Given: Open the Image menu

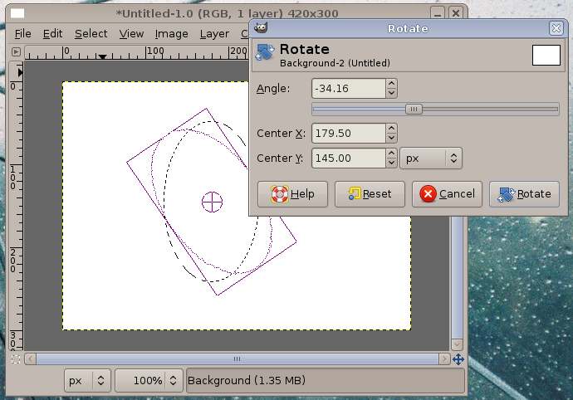Looking at the screenshot, I should pos(171,33).
